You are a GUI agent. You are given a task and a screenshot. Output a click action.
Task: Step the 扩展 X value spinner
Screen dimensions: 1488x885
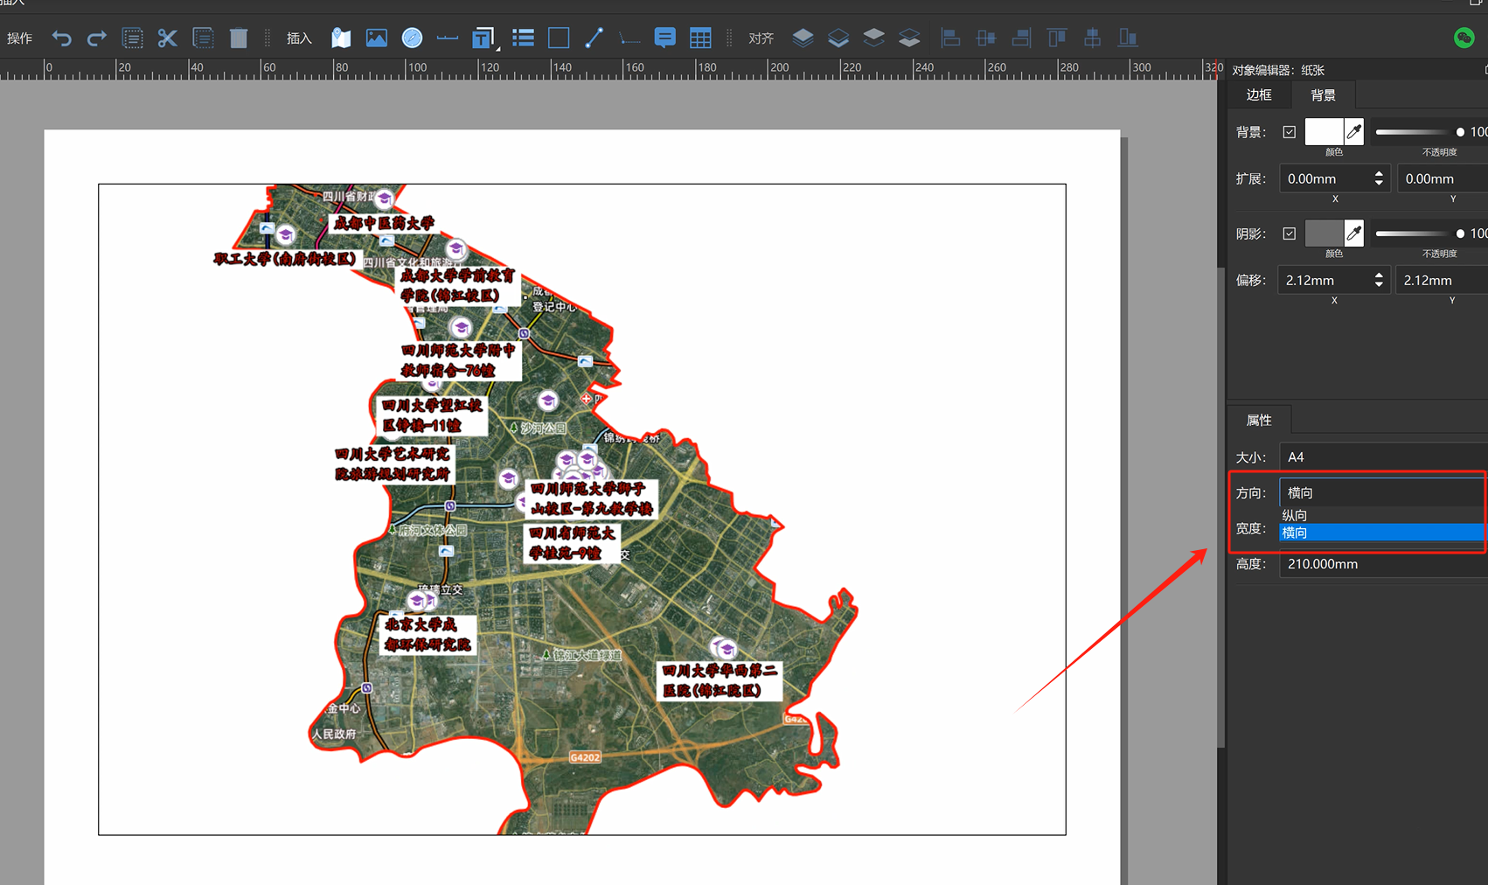pos(1380,178)
